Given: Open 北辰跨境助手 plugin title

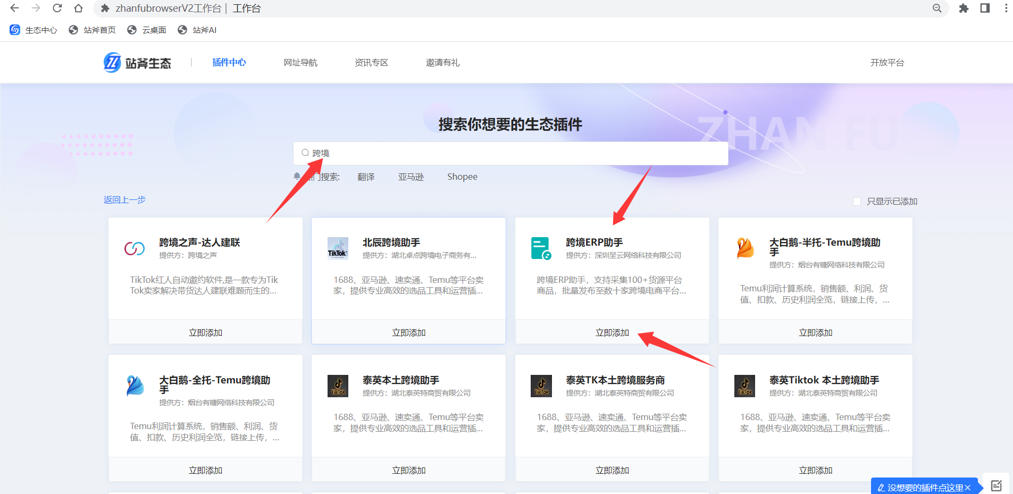Looking at the screenshot, I should (391, 242).
